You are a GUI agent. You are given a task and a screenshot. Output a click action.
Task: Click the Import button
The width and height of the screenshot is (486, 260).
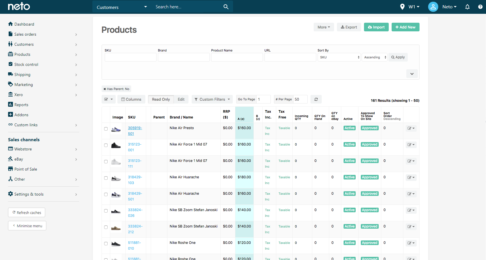click(x=376, y=27)
